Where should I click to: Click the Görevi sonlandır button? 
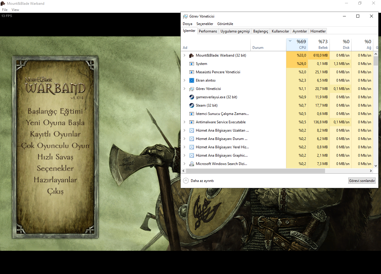click(362, 181)
